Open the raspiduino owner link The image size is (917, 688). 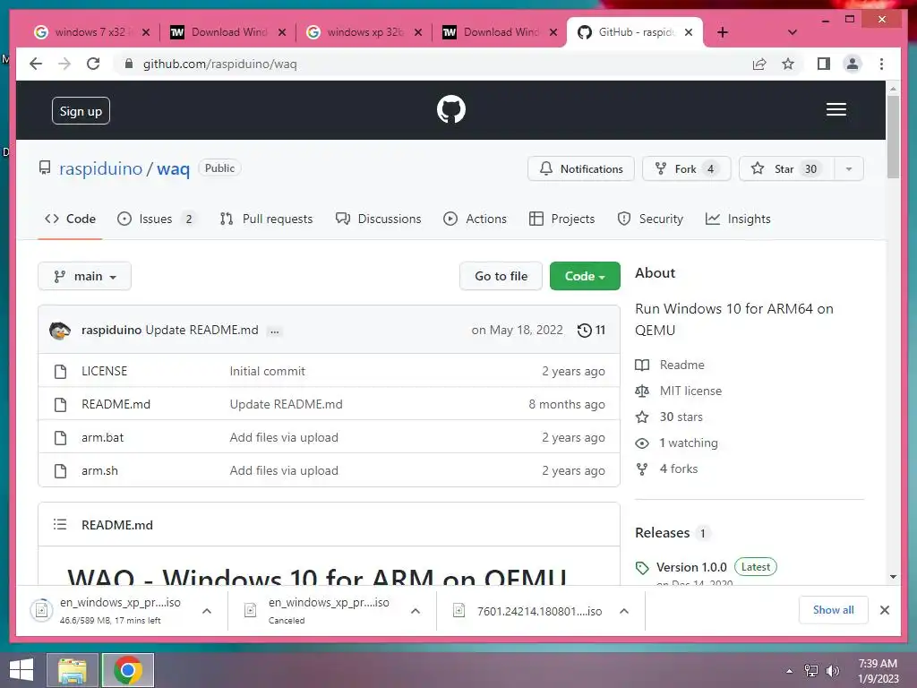tap(100, 168)
